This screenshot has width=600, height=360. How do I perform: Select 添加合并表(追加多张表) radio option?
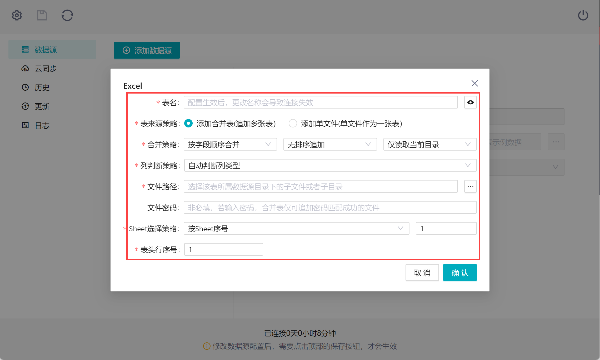coord(188,124)
